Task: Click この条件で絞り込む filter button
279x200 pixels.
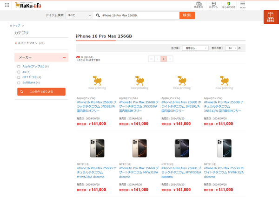Action: point(41,91)
